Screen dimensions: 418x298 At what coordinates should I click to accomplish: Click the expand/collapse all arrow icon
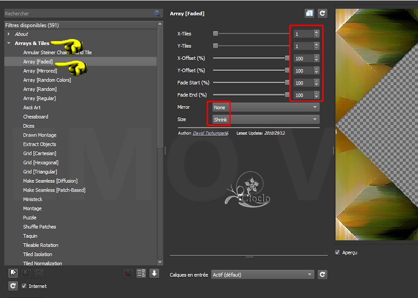click(154, 273)
